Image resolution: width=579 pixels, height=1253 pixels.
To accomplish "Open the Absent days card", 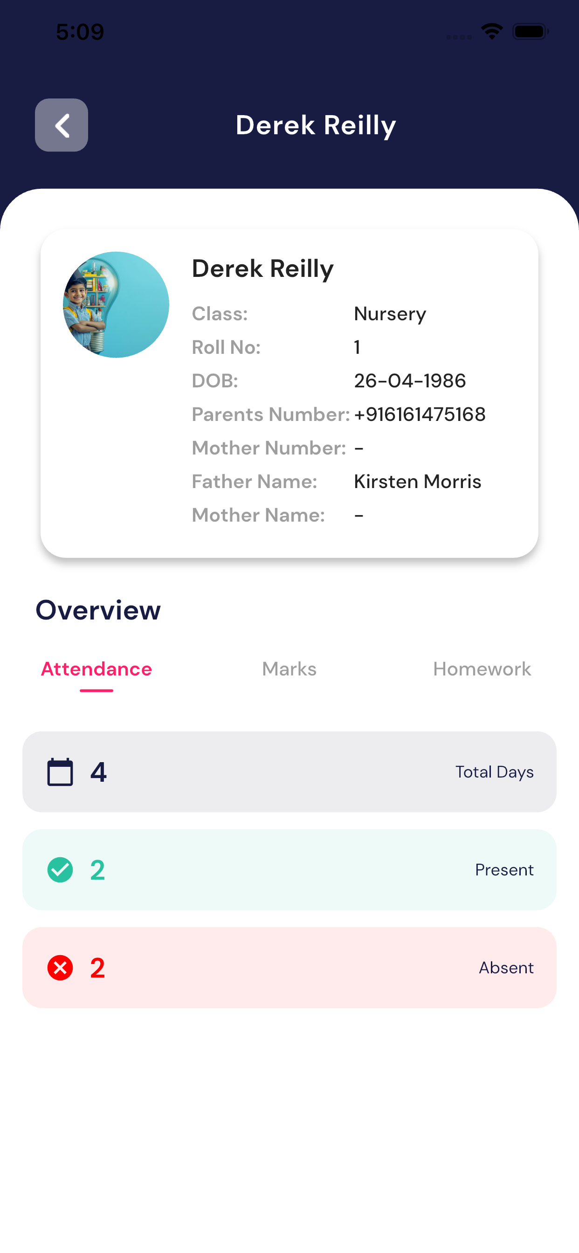I will pyautogui.click(x=289, y=967).
